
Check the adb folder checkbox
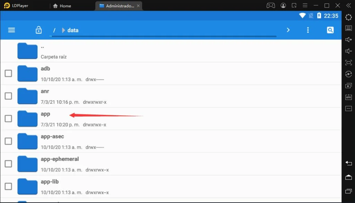(8, 73)
